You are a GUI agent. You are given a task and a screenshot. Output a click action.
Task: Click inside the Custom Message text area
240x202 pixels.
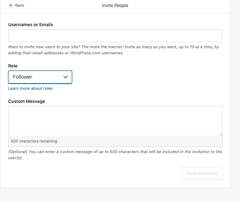115,121
